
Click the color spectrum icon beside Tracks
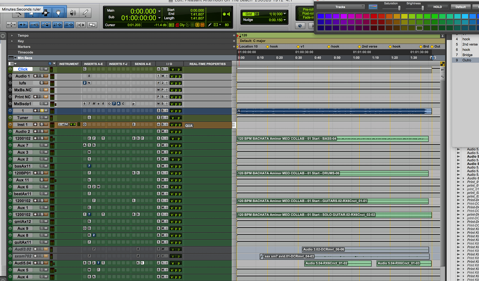click(x=373, y=7)
